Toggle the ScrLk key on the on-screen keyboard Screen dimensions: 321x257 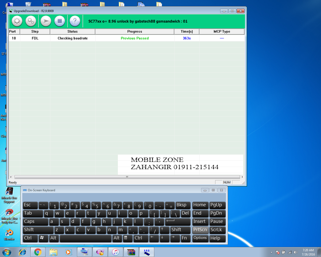(217, 230)
